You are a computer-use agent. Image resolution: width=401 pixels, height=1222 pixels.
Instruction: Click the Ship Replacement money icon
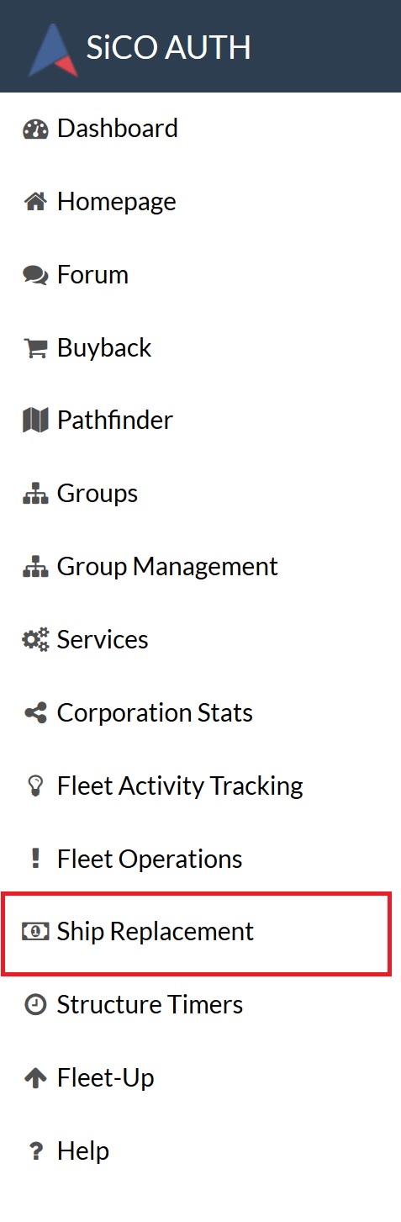point(35,932)
